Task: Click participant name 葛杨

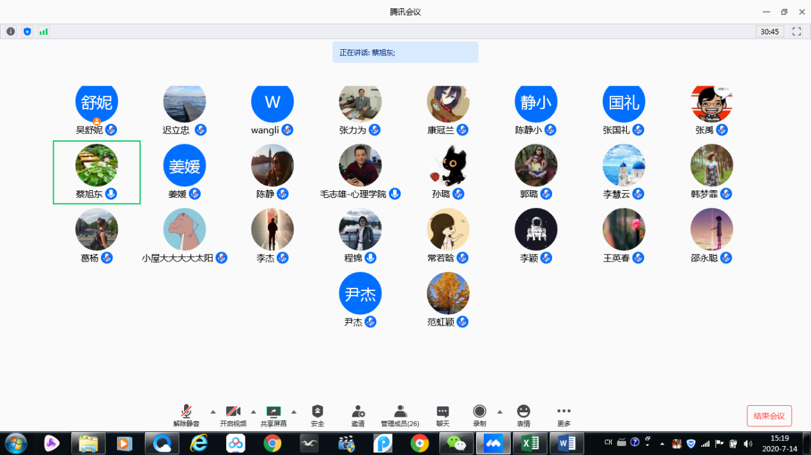Action: pos(89,258)
